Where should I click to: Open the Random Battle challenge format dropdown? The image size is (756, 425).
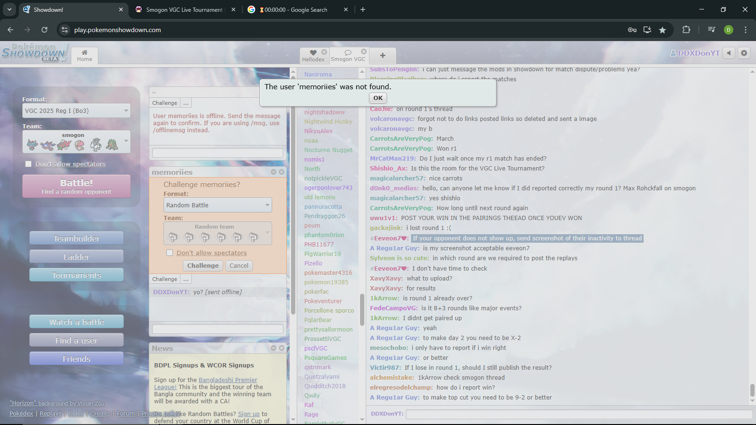(x=218, y=205)
